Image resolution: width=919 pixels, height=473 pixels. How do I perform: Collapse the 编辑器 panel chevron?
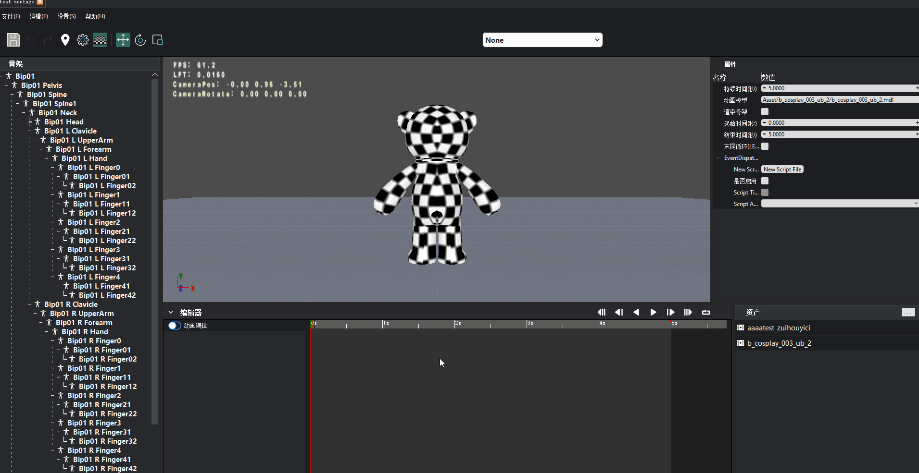[171, 313]
